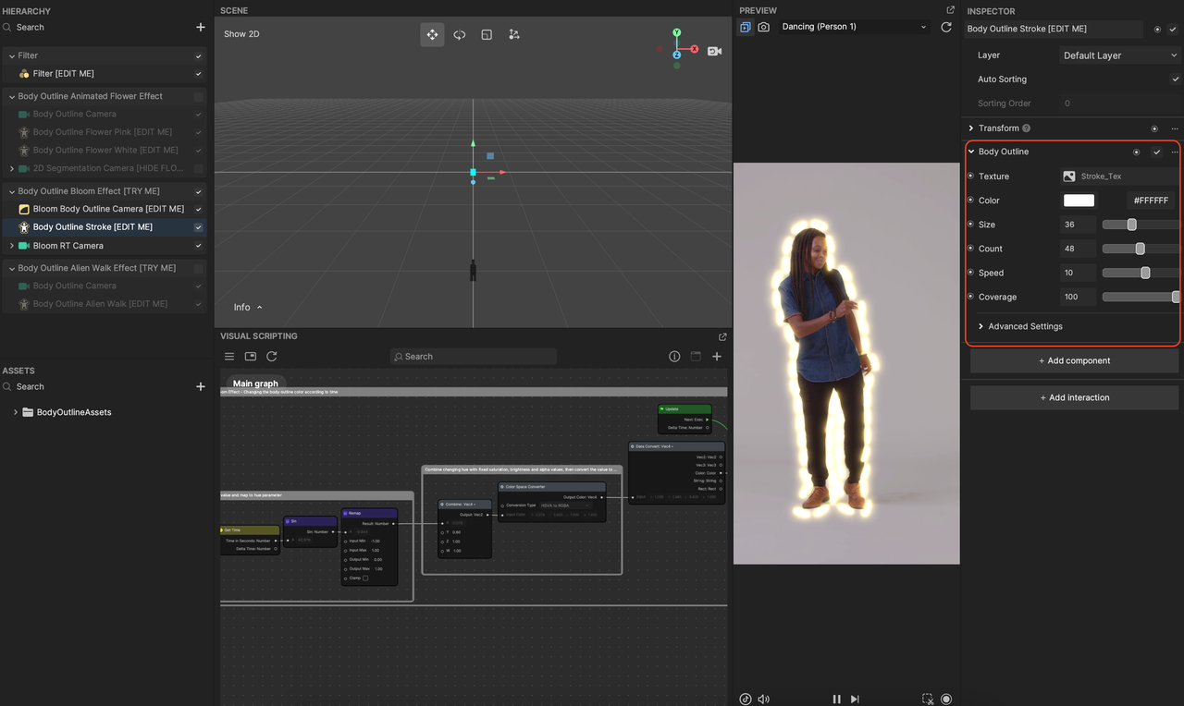Click the plus icon to add a node
This screenshot has width=1184, height=706.
tap(717, 356)
